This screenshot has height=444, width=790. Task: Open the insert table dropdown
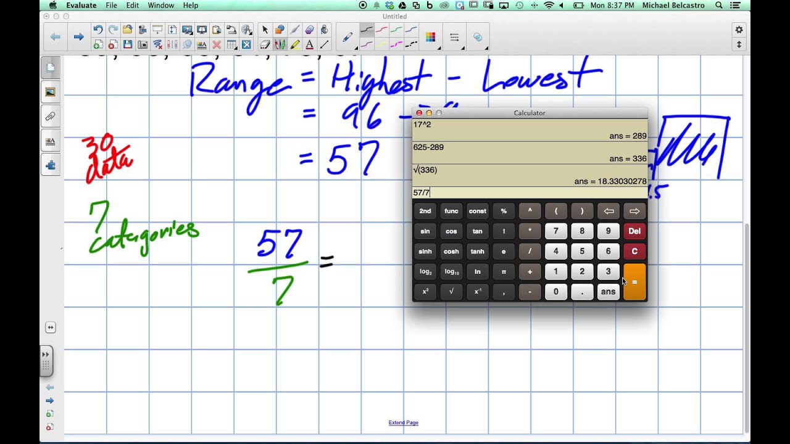click(x=231, y=45)
